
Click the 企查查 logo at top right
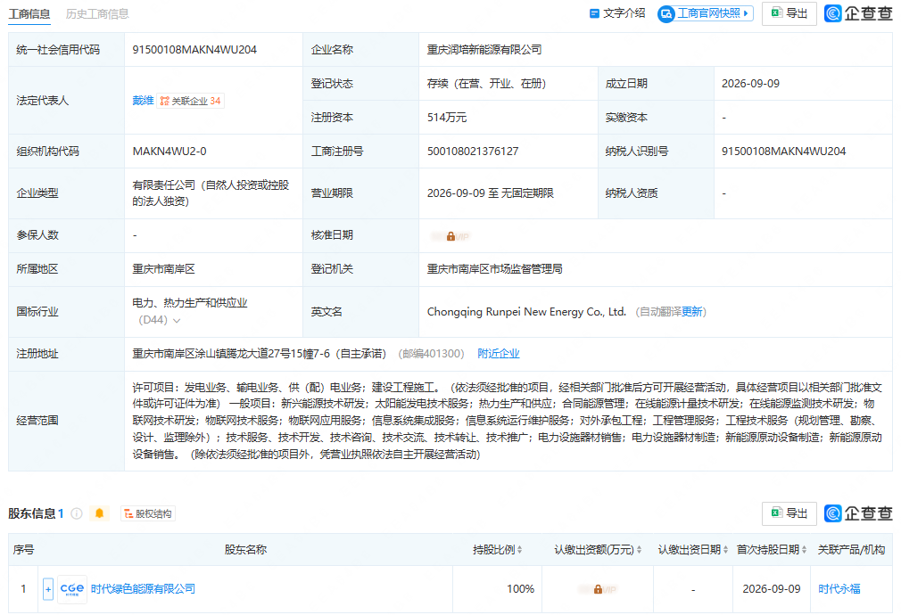[x=858, y=13]
